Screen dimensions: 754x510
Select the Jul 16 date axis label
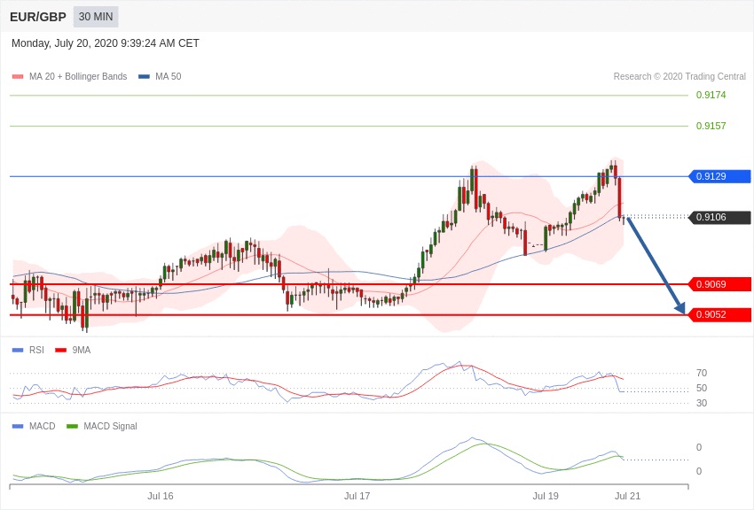point(161,496)
